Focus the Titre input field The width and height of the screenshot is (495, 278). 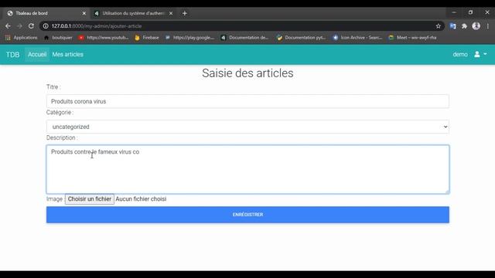(247, 101)
